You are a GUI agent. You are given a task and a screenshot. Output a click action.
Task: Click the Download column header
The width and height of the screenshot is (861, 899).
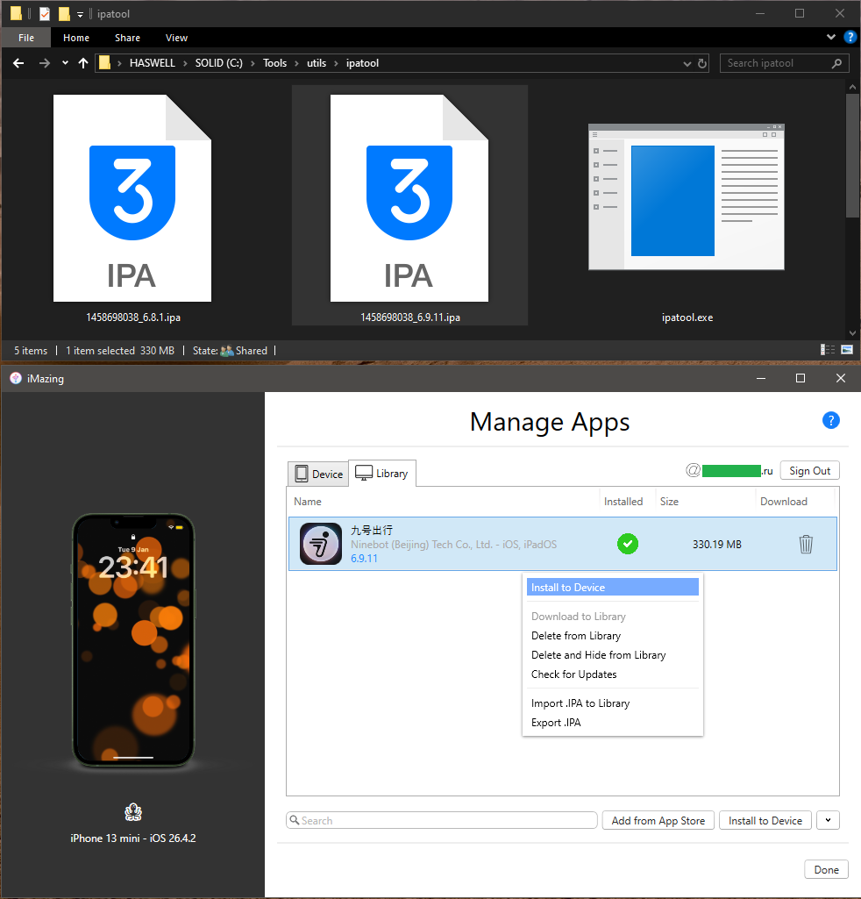784,502
